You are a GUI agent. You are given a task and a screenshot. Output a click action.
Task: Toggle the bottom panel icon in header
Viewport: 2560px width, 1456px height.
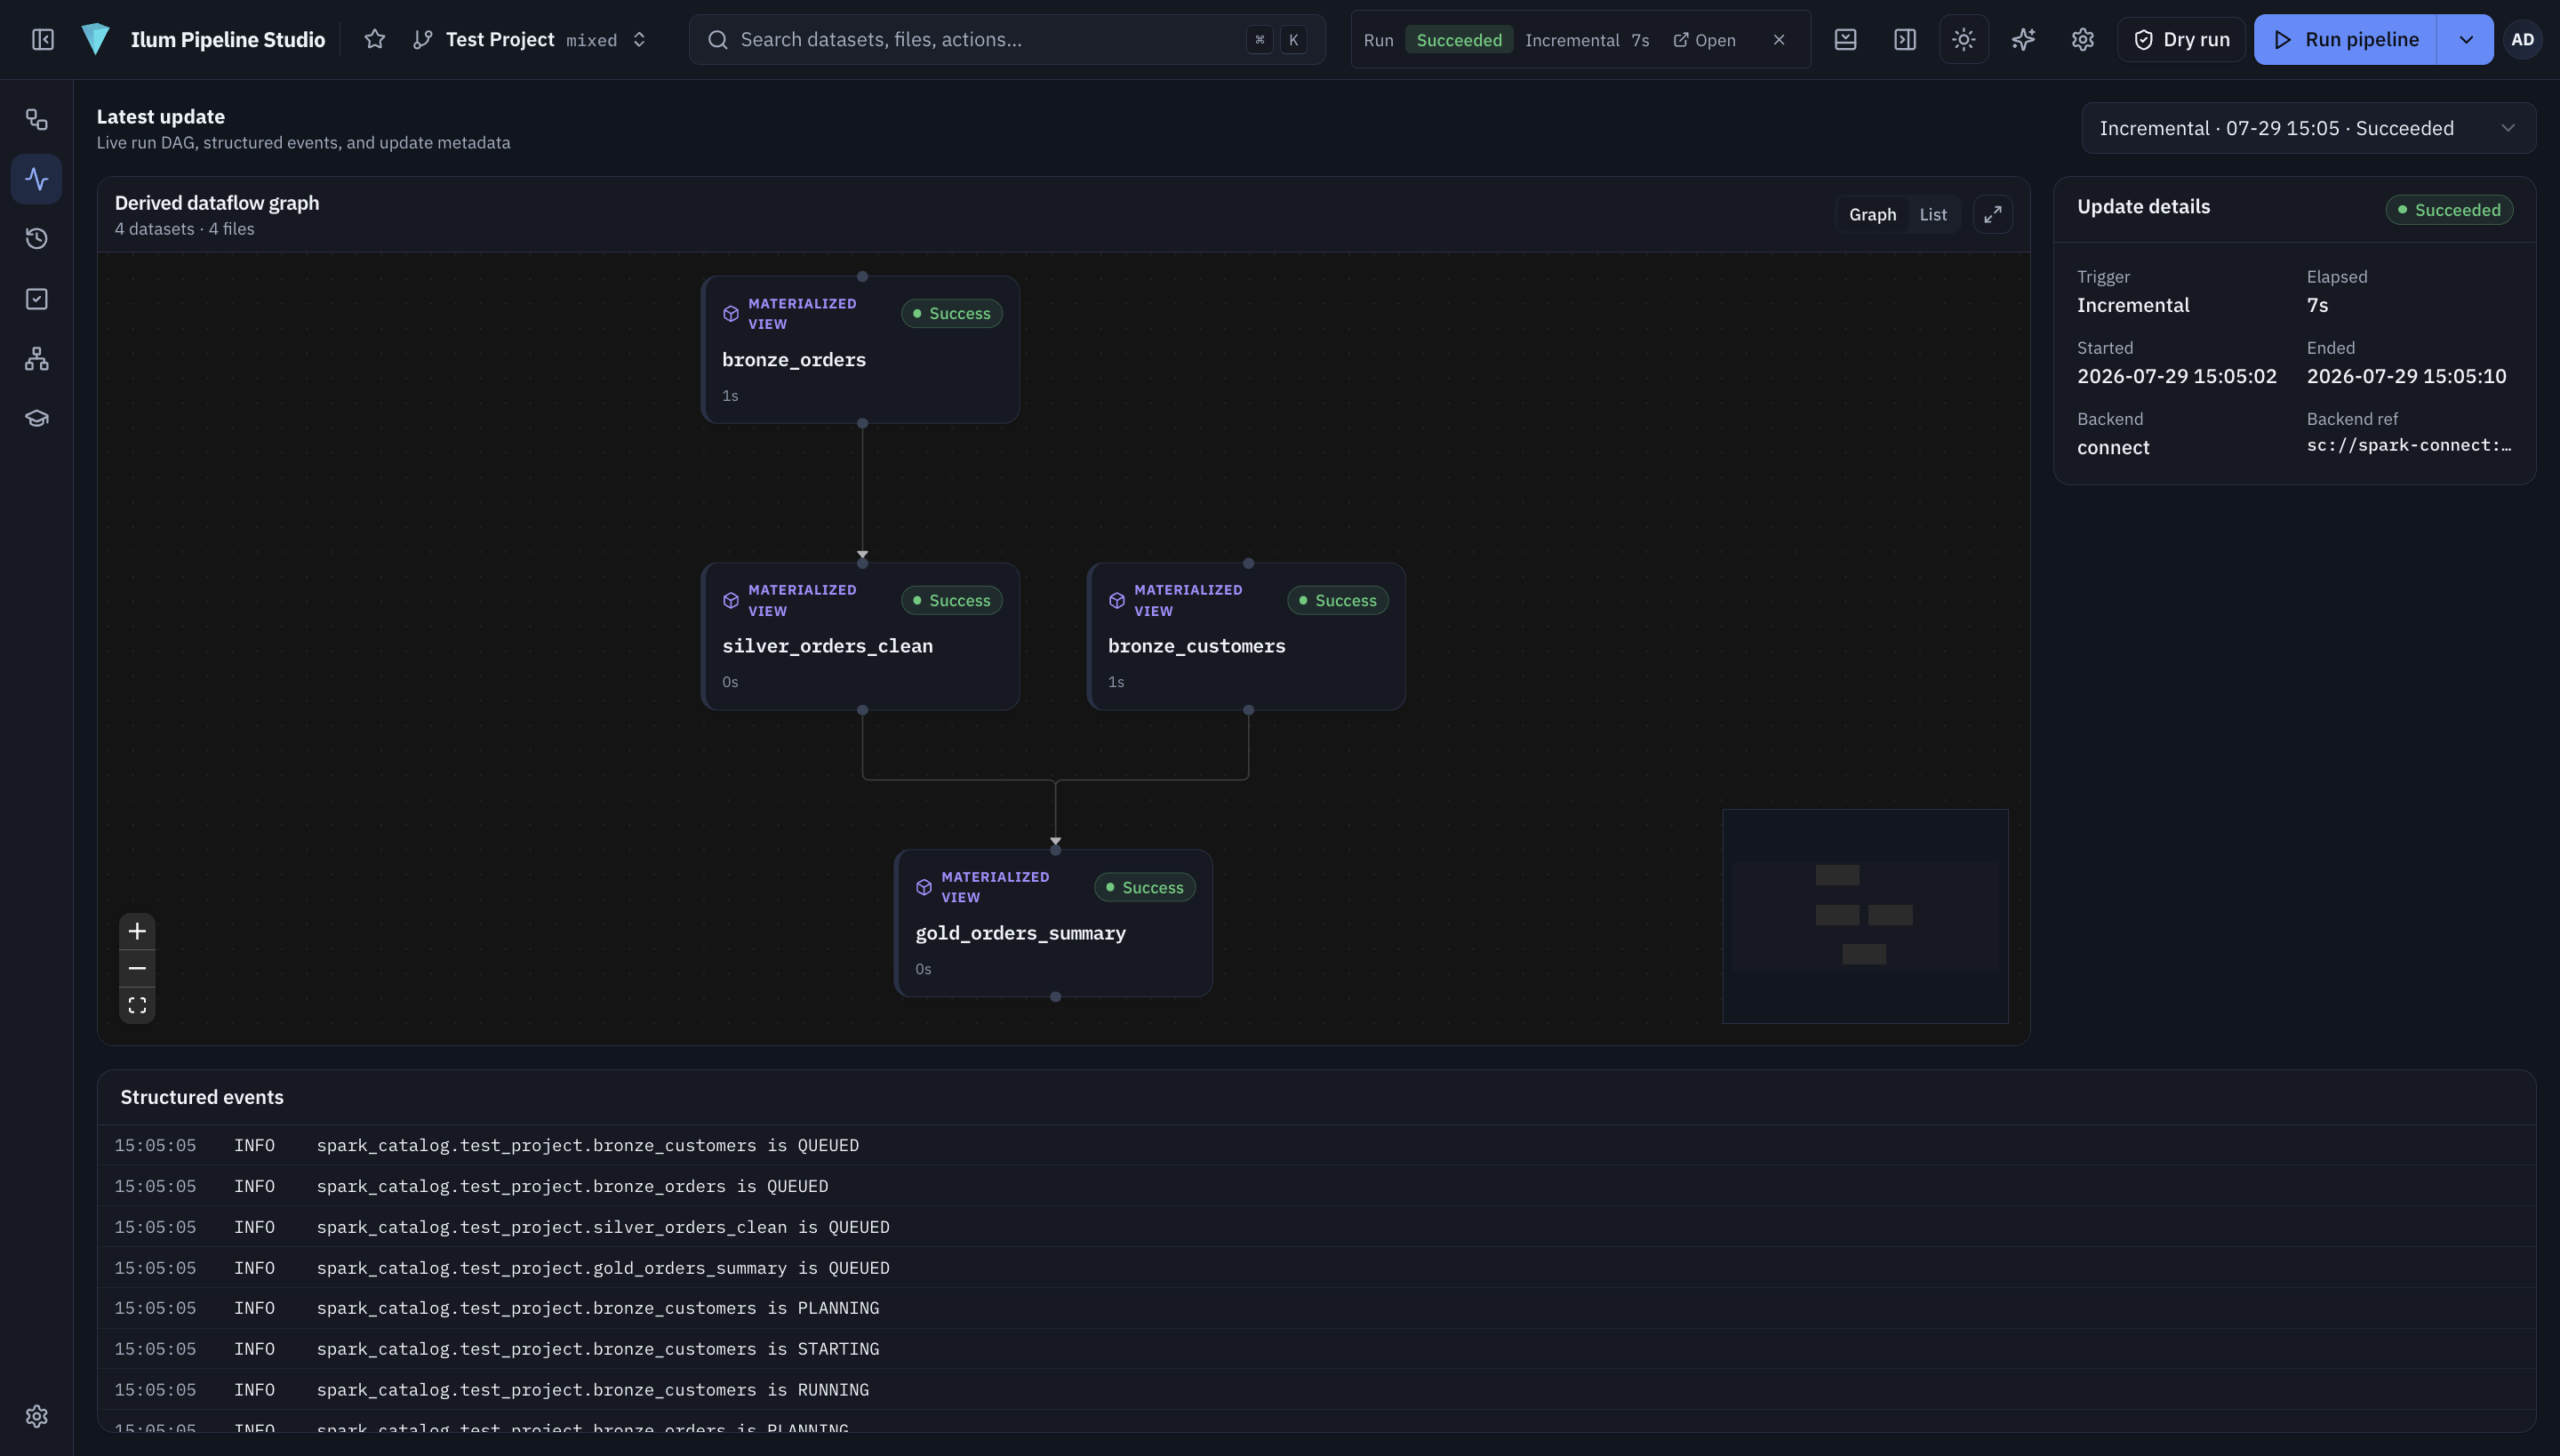click(x=1846, y=39)
